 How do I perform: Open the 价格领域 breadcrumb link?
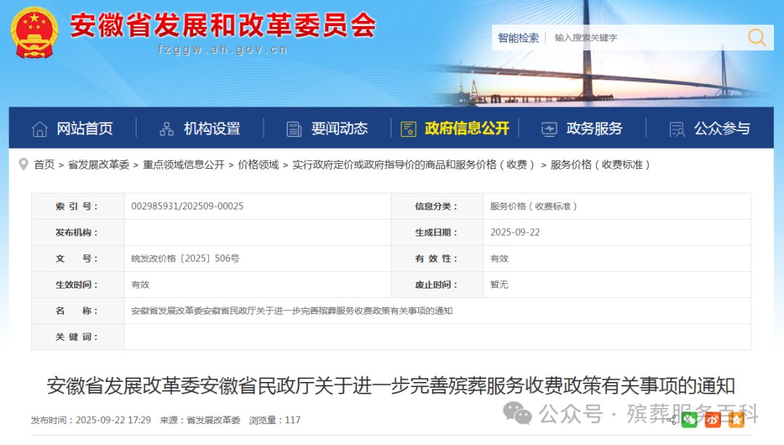(256, 165)
